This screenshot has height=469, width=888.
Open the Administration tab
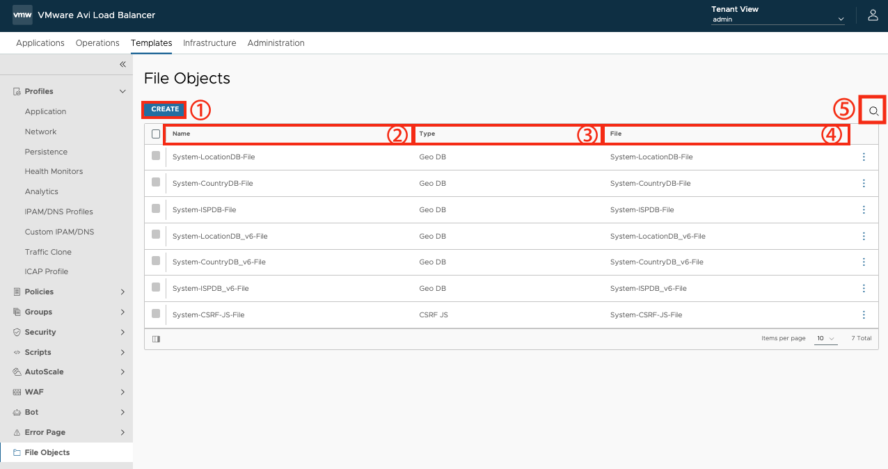[276, 43]
